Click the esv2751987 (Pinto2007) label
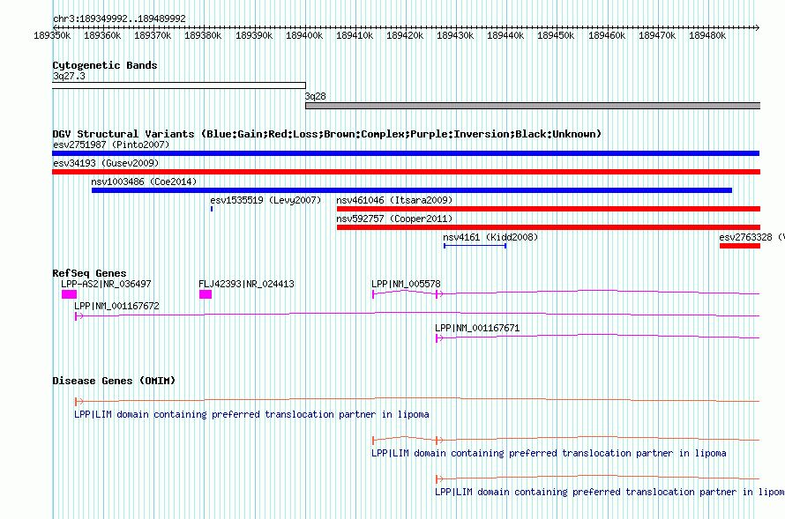 [111, 145]
